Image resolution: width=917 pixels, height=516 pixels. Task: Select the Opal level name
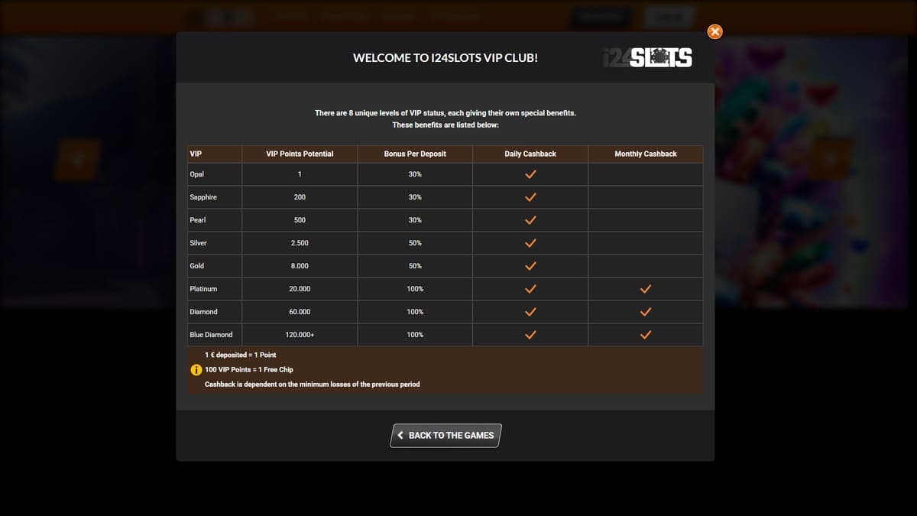[196, 174]
